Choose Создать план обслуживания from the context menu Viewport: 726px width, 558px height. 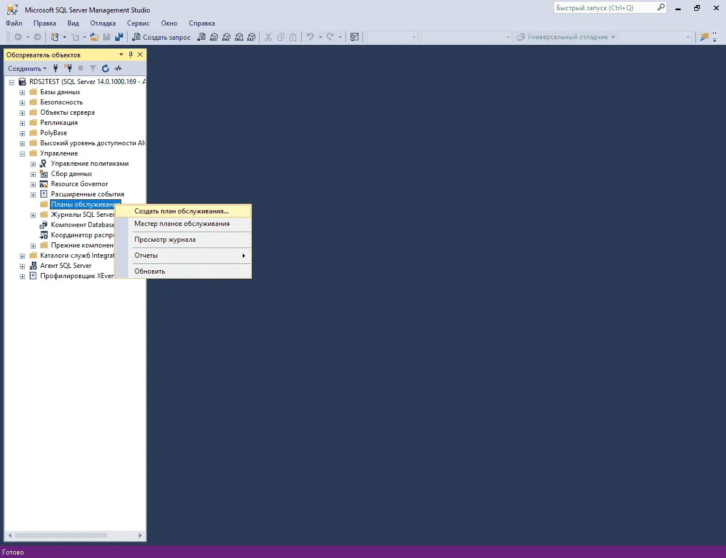(x=181, y=211)
